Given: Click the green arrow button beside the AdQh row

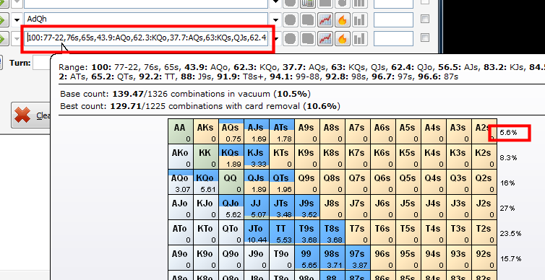Looking at the screenshot, I should coord(3,19).
